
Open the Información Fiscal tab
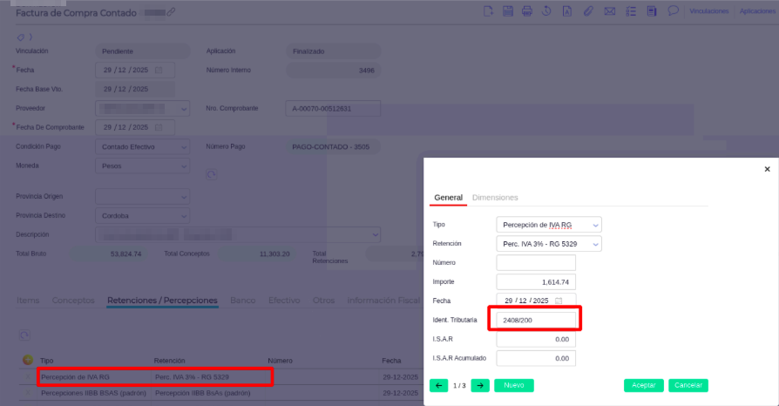[383, 301]
